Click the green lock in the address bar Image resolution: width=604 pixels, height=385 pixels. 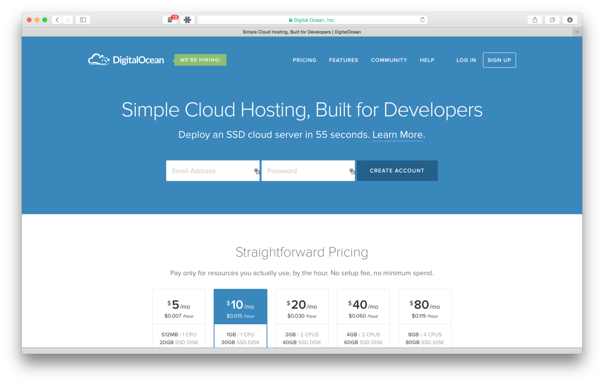[290, 20]
